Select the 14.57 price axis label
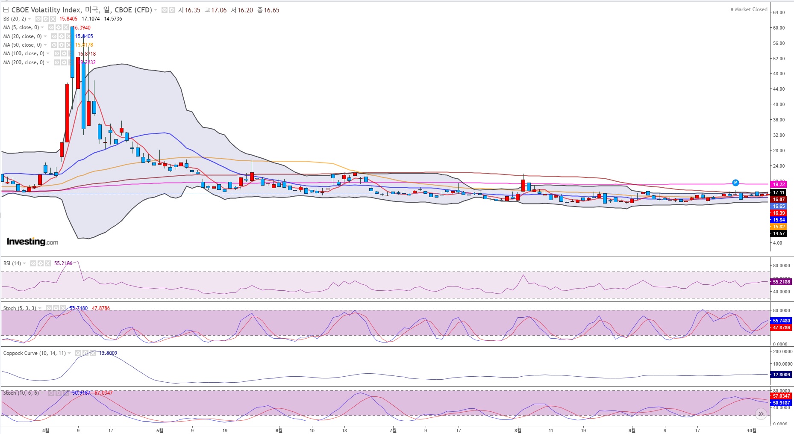 point(779,234)
